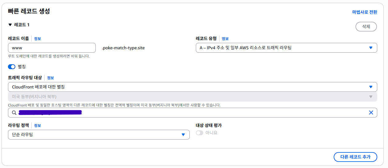
Task: Toggle the 별칭 alias switch off
Action: [12, 67]
